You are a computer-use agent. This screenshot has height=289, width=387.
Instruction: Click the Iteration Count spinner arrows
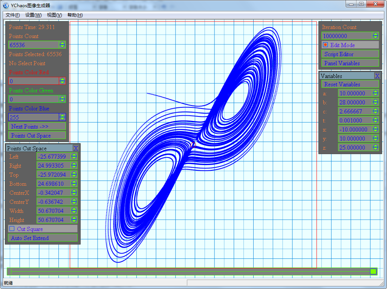click(375, 36)
